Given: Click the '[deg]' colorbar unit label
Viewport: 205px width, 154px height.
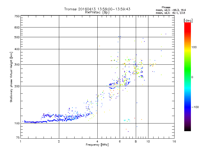Looking at the screenshot, I should [x=188, y=21].
